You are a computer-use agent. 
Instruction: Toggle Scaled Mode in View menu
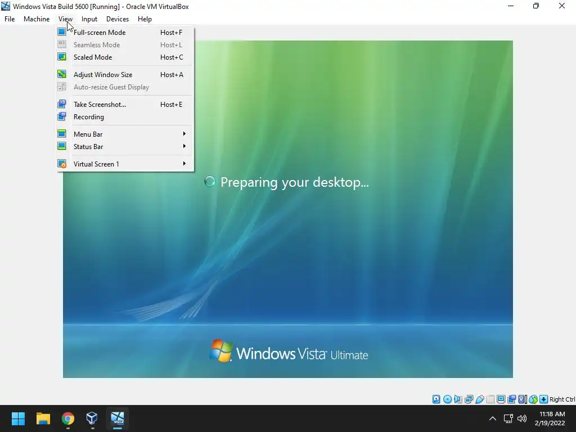click(x=124, y=57)
